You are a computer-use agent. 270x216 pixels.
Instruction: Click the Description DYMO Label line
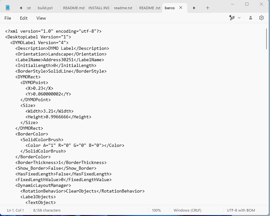pos(62,48)
